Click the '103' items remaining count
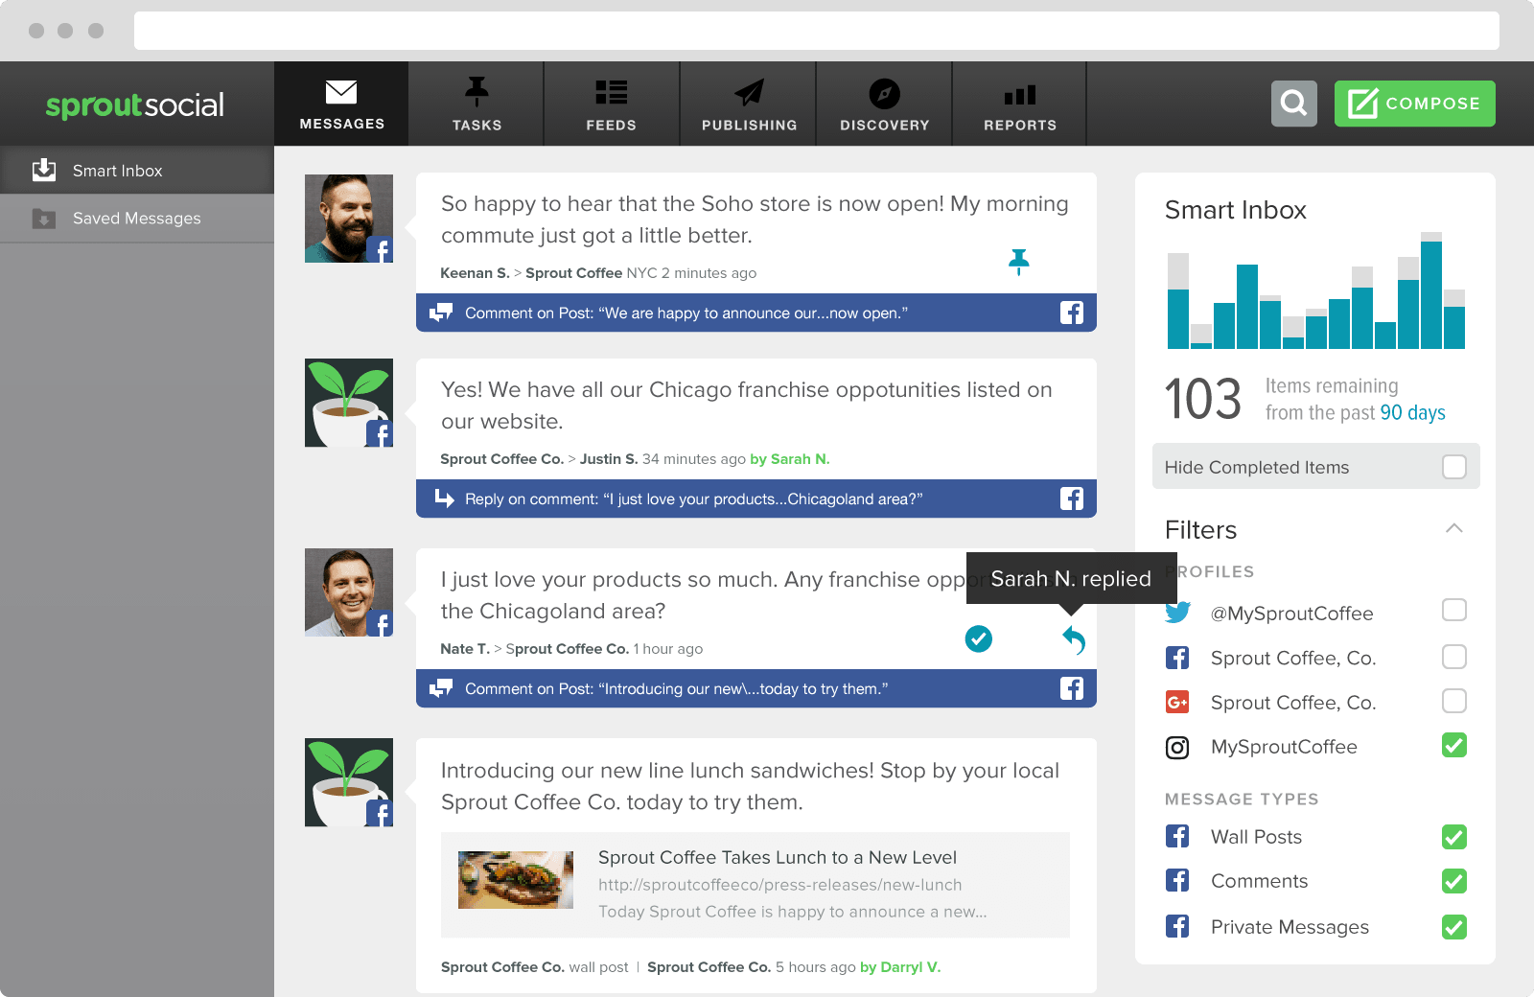Viewport: 1534px width, 997px height. [x=1203, y=400]
